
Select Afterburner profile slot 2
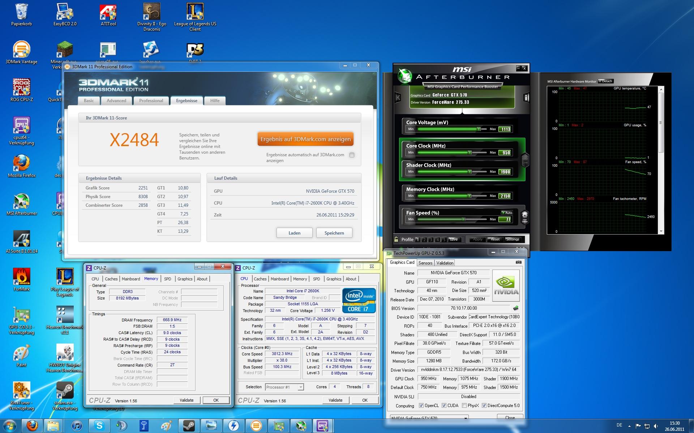point(424,239)
